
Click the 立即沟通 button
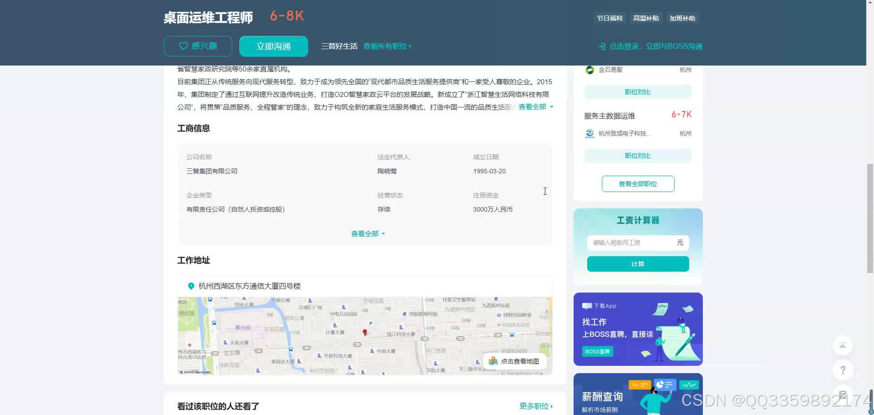pos(273,46)
